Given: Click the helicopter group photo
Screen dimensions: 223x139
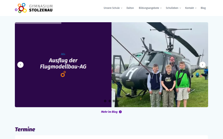Looking at the screenshot, I should [160, 64].
